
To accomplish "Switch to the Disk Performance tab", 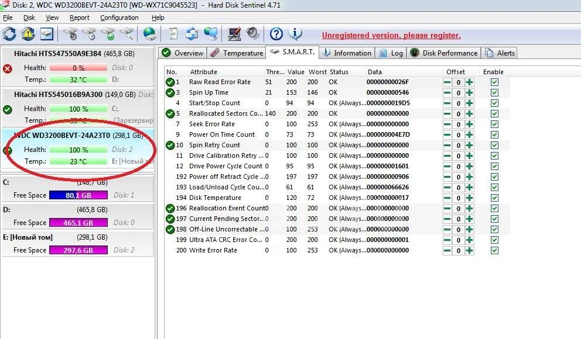I will coord(443,53).
